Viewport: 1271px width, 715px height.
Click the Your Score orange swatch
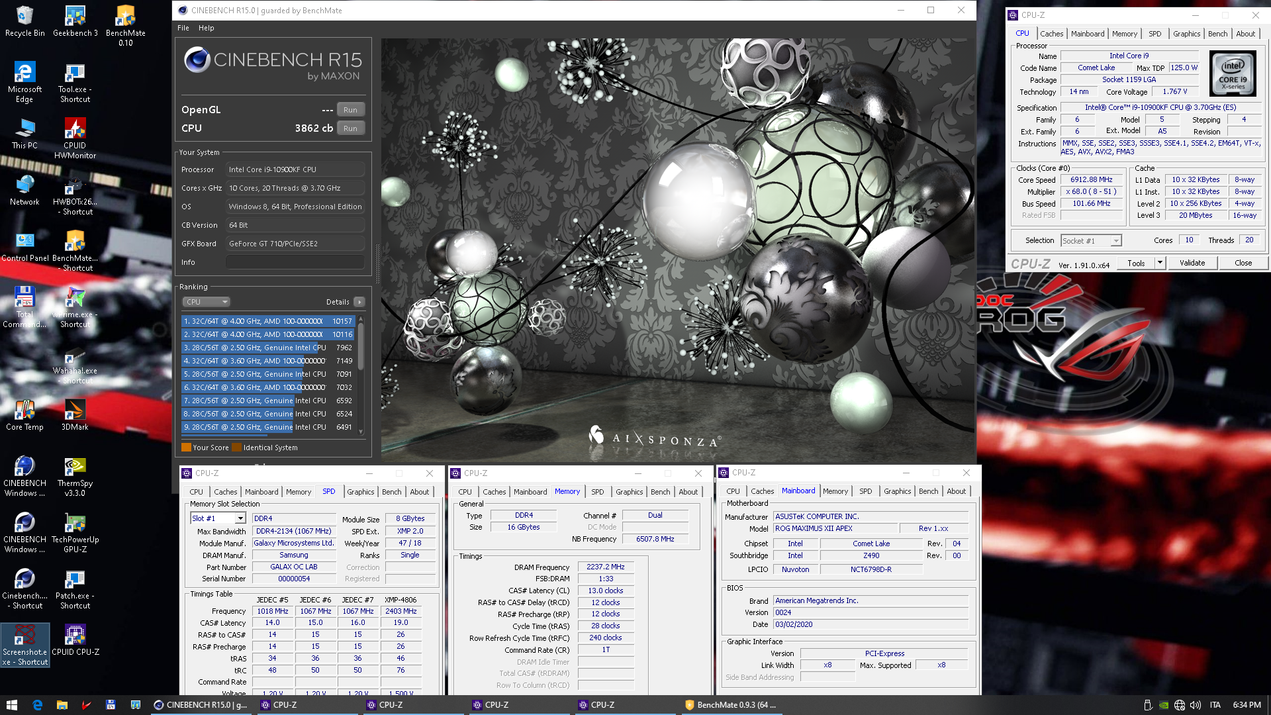[x=186, y=448]
